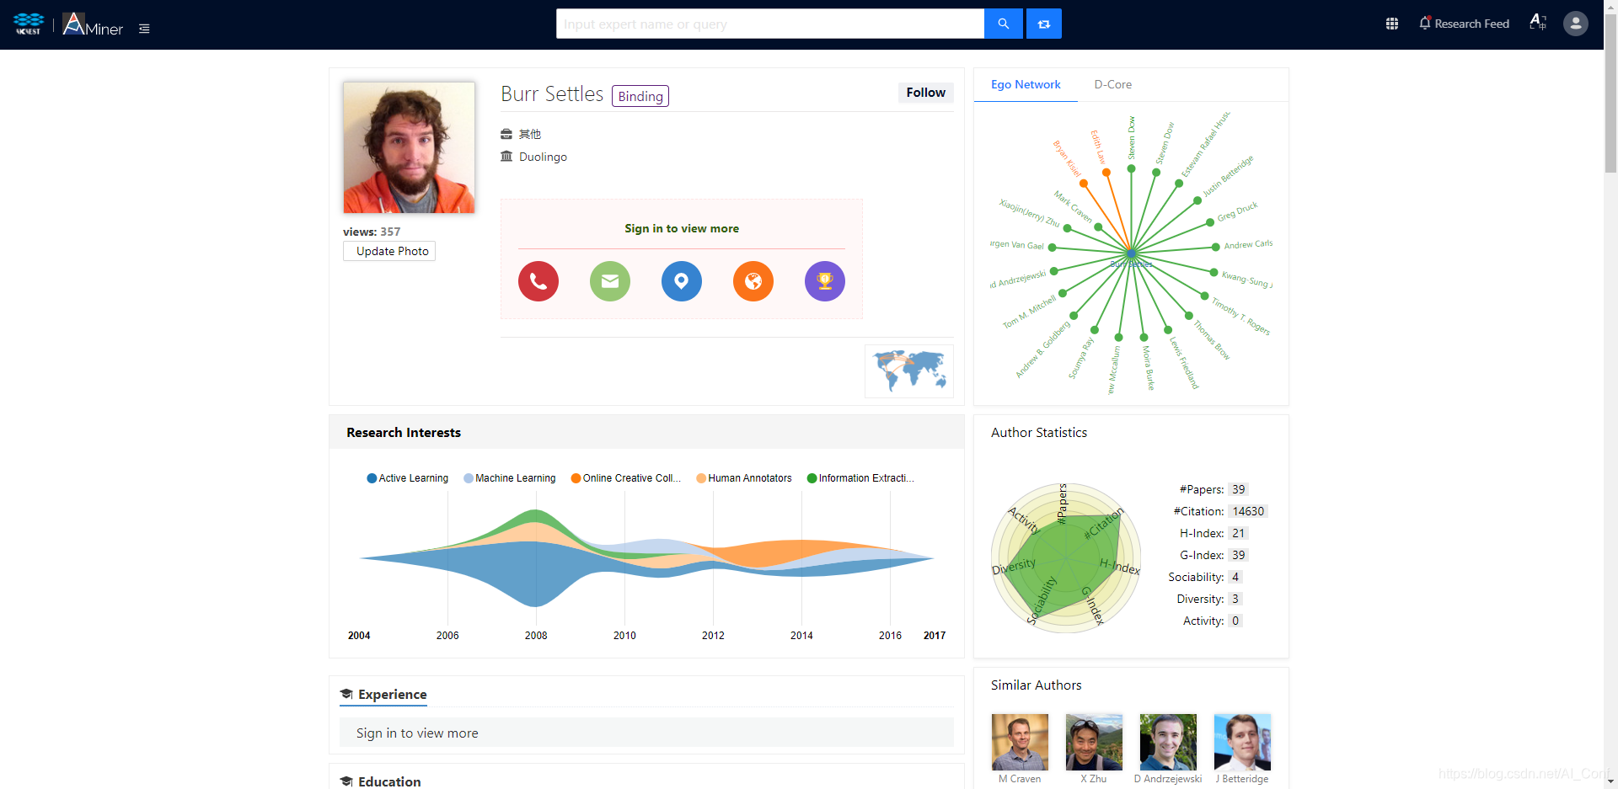
Task: Click the views: 357 counter text
Action: click(372, 232)
